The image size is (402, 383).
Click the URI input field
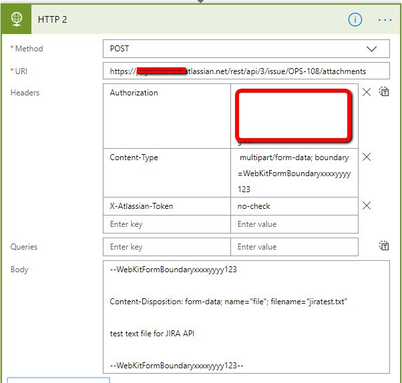pyautogui.click(x=246, y=71)
